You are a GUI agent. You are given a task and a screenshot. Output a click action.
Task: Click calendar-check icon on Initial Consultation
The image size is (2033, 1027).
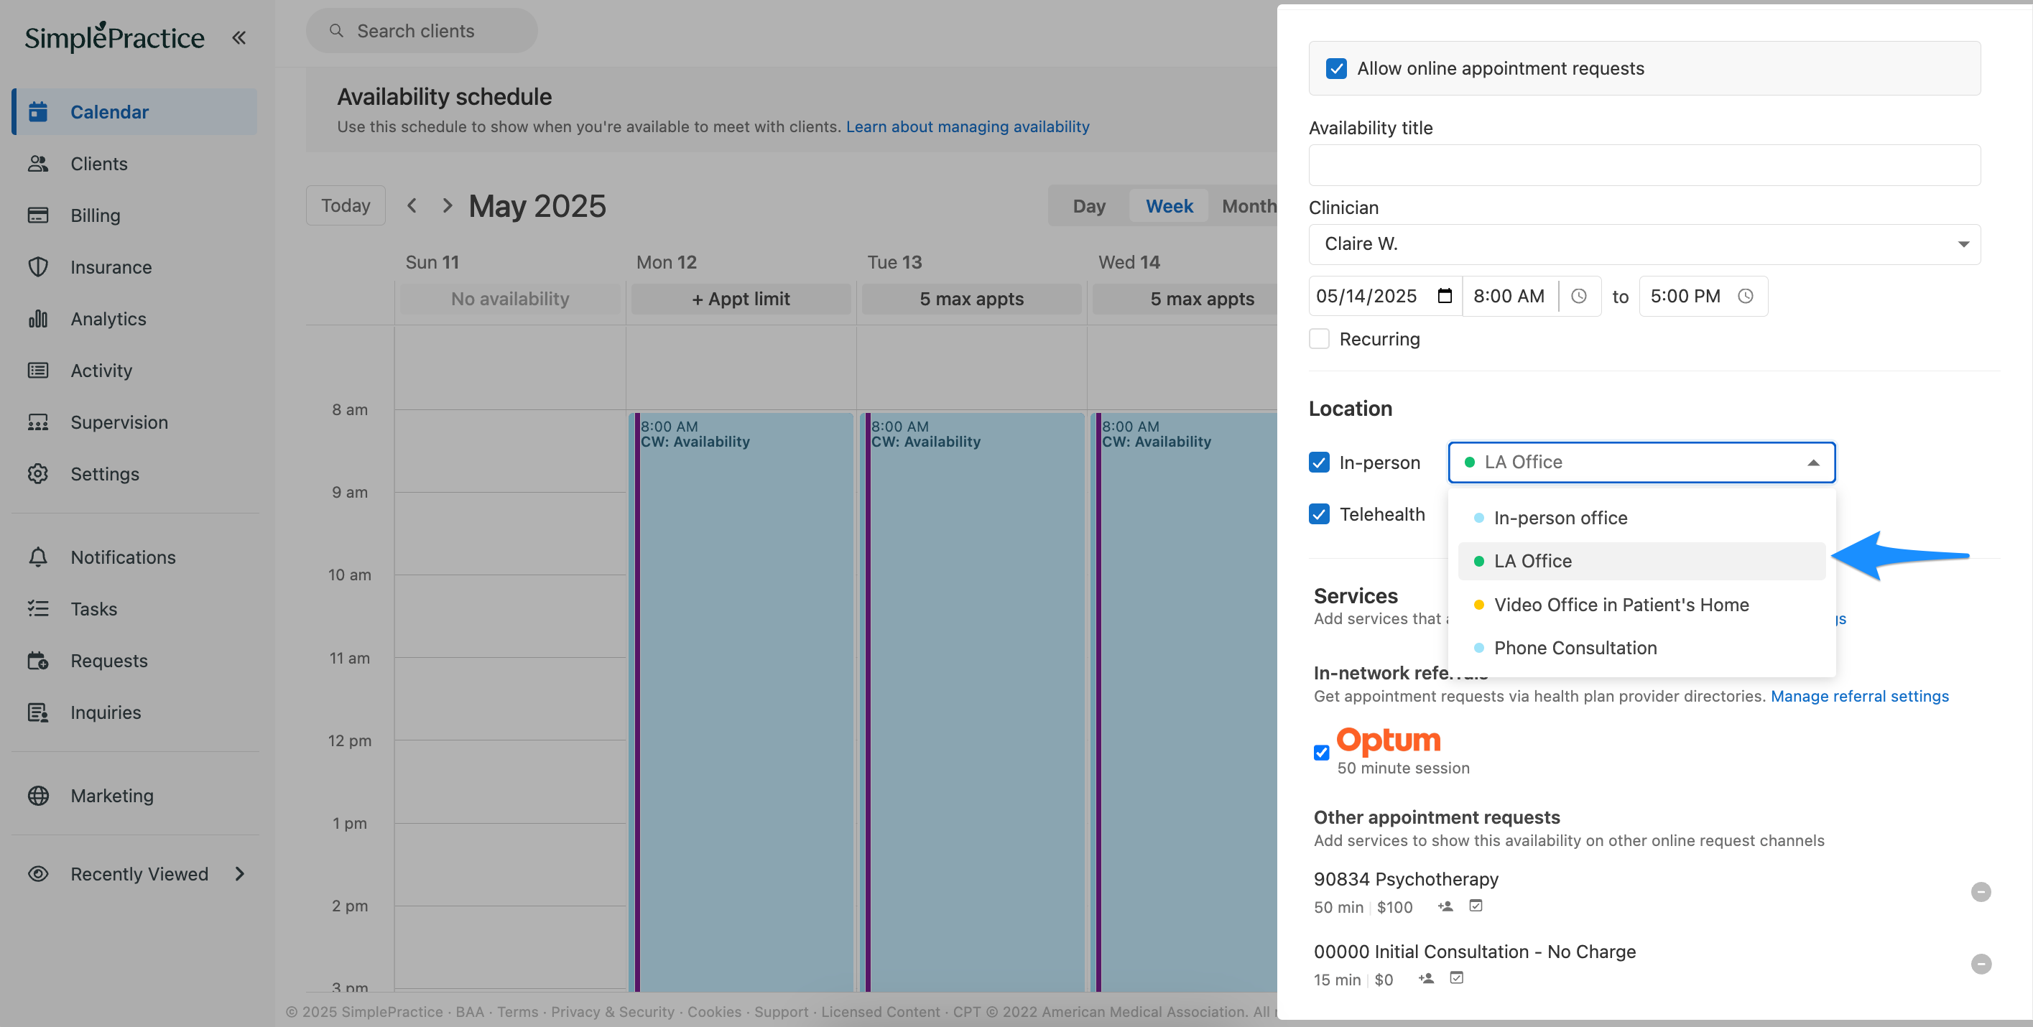pos(1456,979)
